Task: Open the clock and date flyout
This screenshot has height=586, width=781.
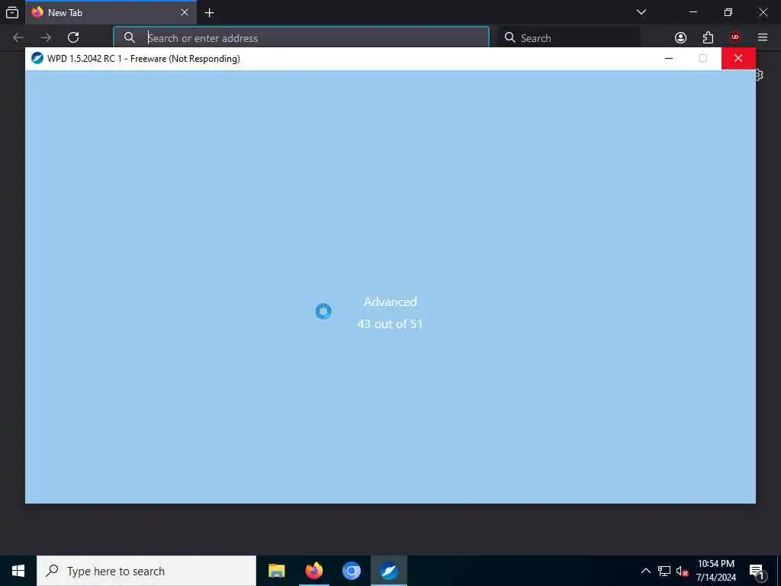Action: coord(716,571)
